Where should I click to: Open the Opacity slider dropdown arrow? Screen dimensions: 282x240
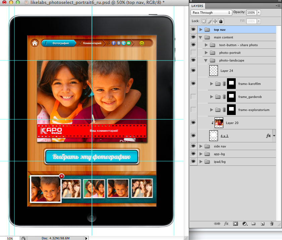point(258,12)
